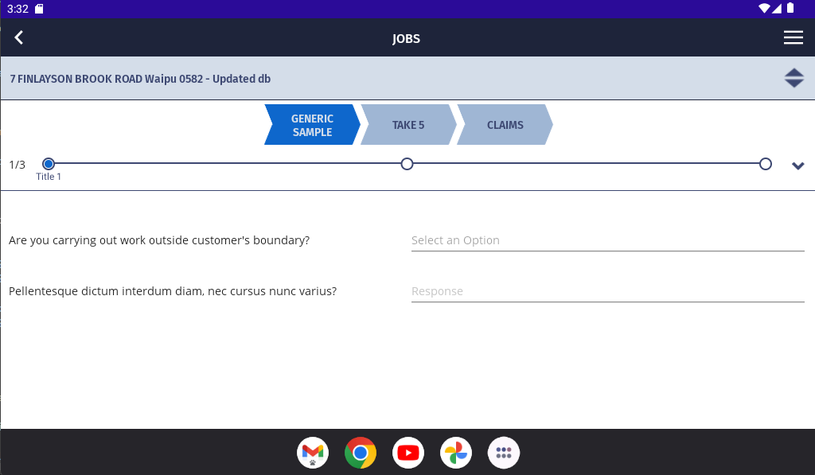Expand the progress stepper chevron
This screenshot has width=815, height=475.
tap(797, 165)
